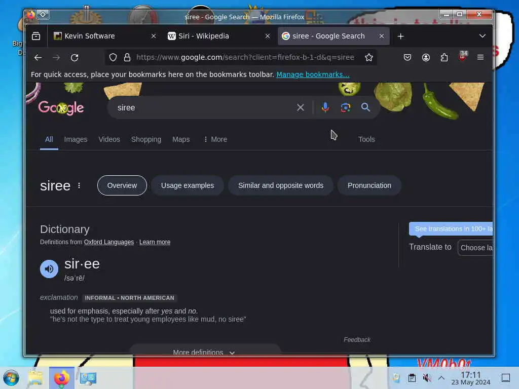Close the Siri - Wikipedia tab
519x389 pixels.
coord(268,36)
